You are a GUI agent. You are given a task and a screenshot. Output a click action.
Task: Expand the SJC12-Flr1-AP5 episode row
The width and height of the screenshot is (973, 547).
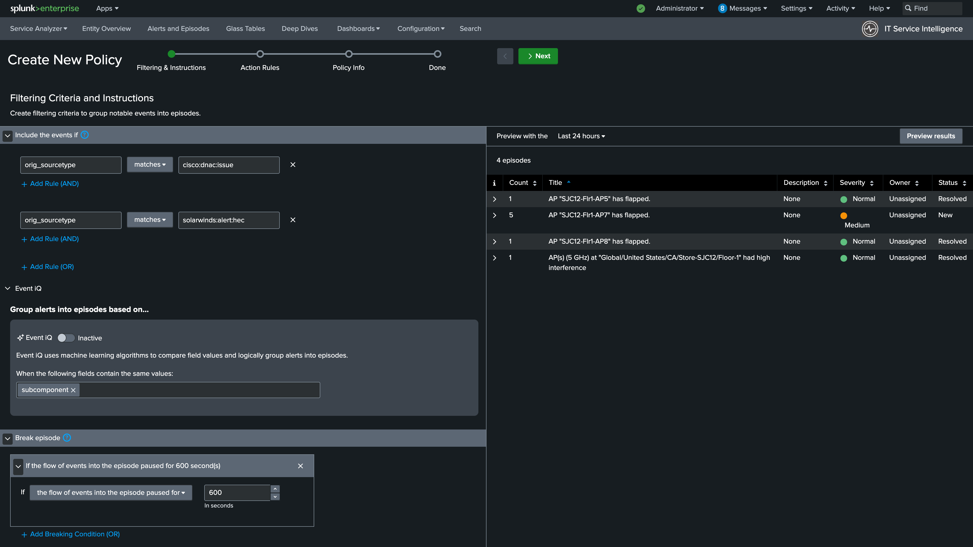click(x=494, y=199)
